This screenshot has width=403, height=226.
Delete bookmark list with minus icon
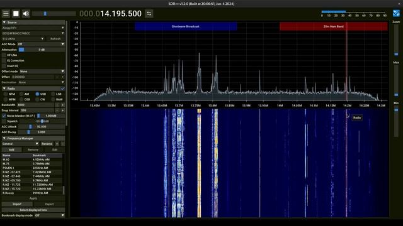(62, 144)
